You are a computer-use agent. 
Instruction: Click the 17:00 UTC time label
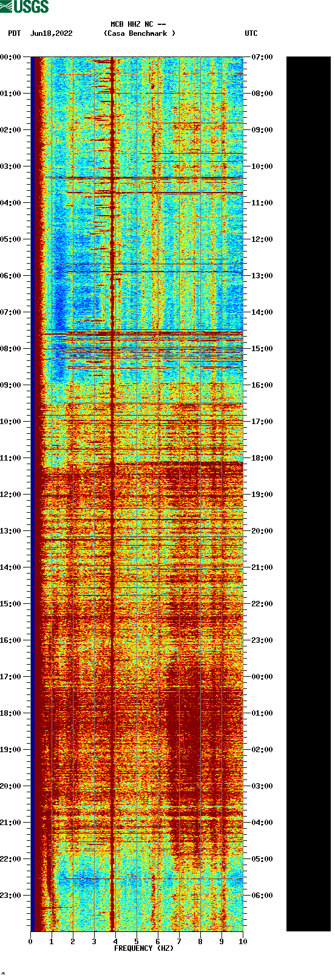click(262, 422)
